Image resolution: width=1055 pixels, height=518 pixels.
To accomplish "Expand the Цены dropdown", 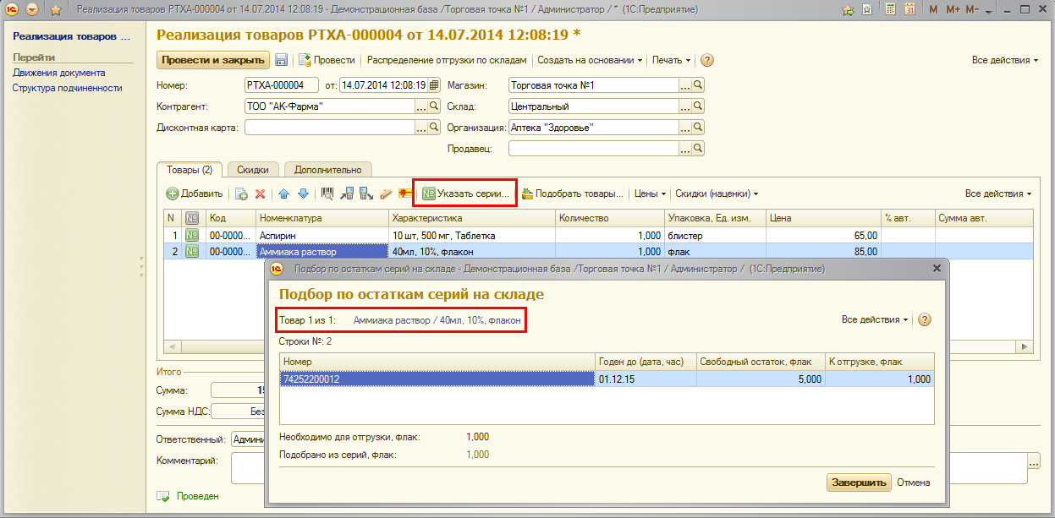I will tap(650, 194).
